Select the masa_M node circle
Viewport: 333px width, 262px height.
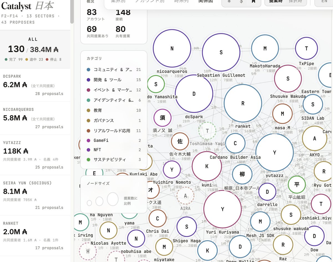click(282, 114)
